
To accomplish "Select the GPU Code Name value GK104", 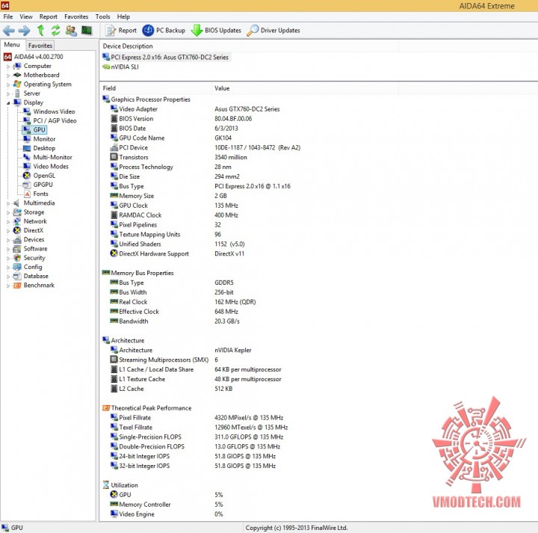I will pyautogui.click(x=223, y=138).
